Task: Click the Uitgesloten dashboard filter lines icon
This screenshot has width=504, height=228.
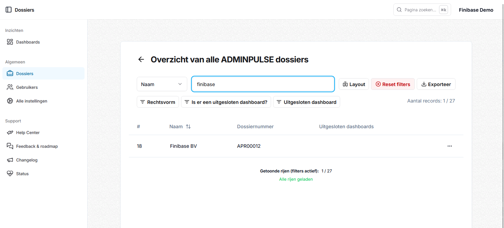Action: [x=279, y=102]
